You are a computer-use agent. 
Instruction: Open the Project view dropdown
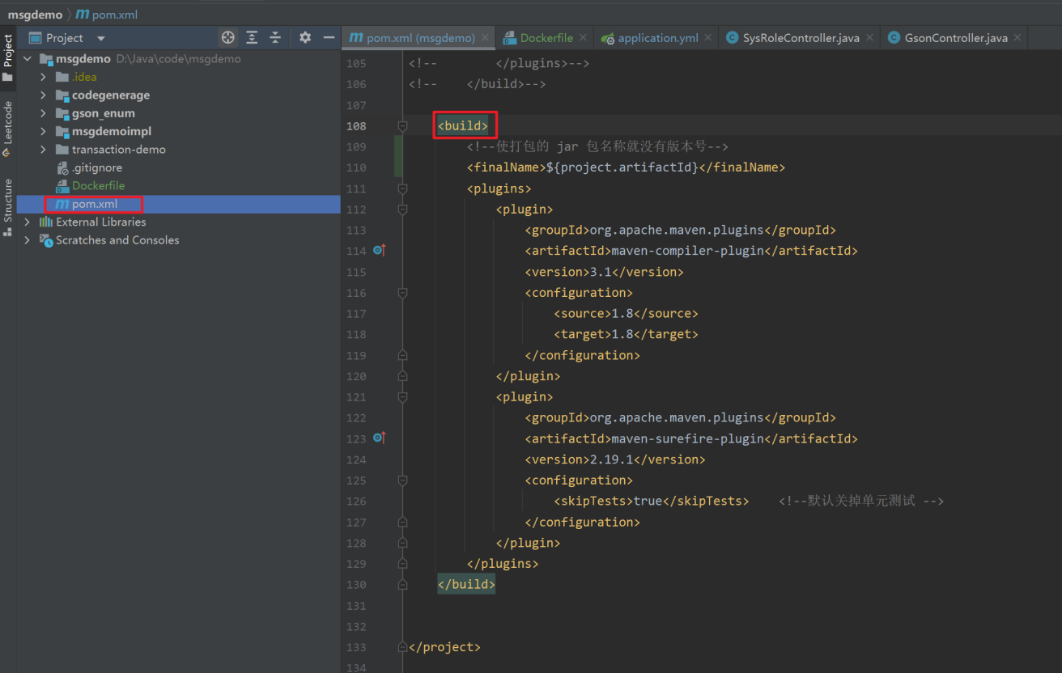pyautogui.click(x=101, y=38)
